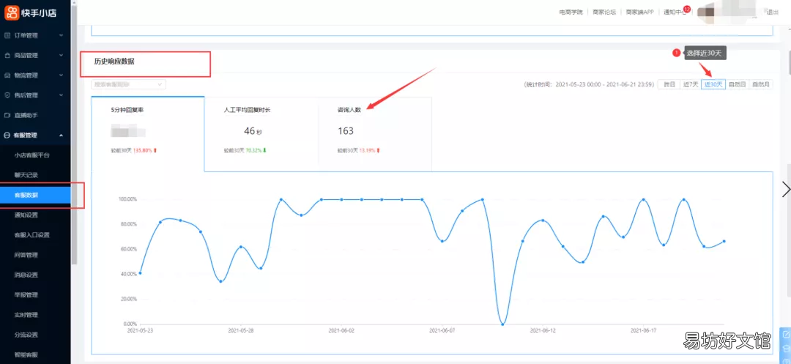Select the 自然月 time range

pos(761,85)
